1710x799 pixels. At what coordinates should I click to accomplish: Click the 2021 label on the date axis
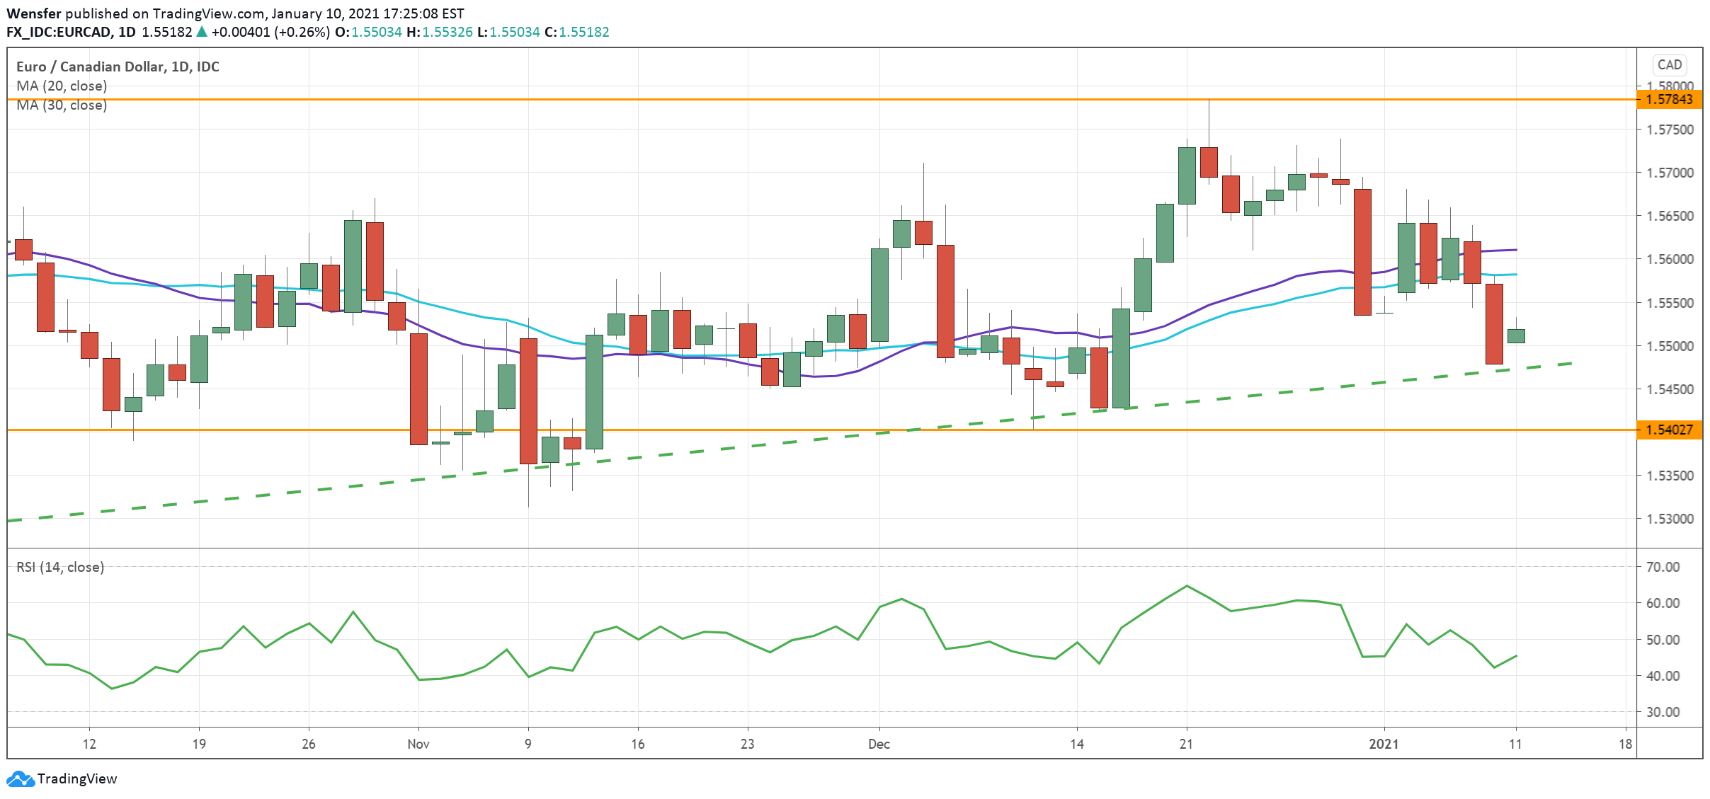[1384, 744]
